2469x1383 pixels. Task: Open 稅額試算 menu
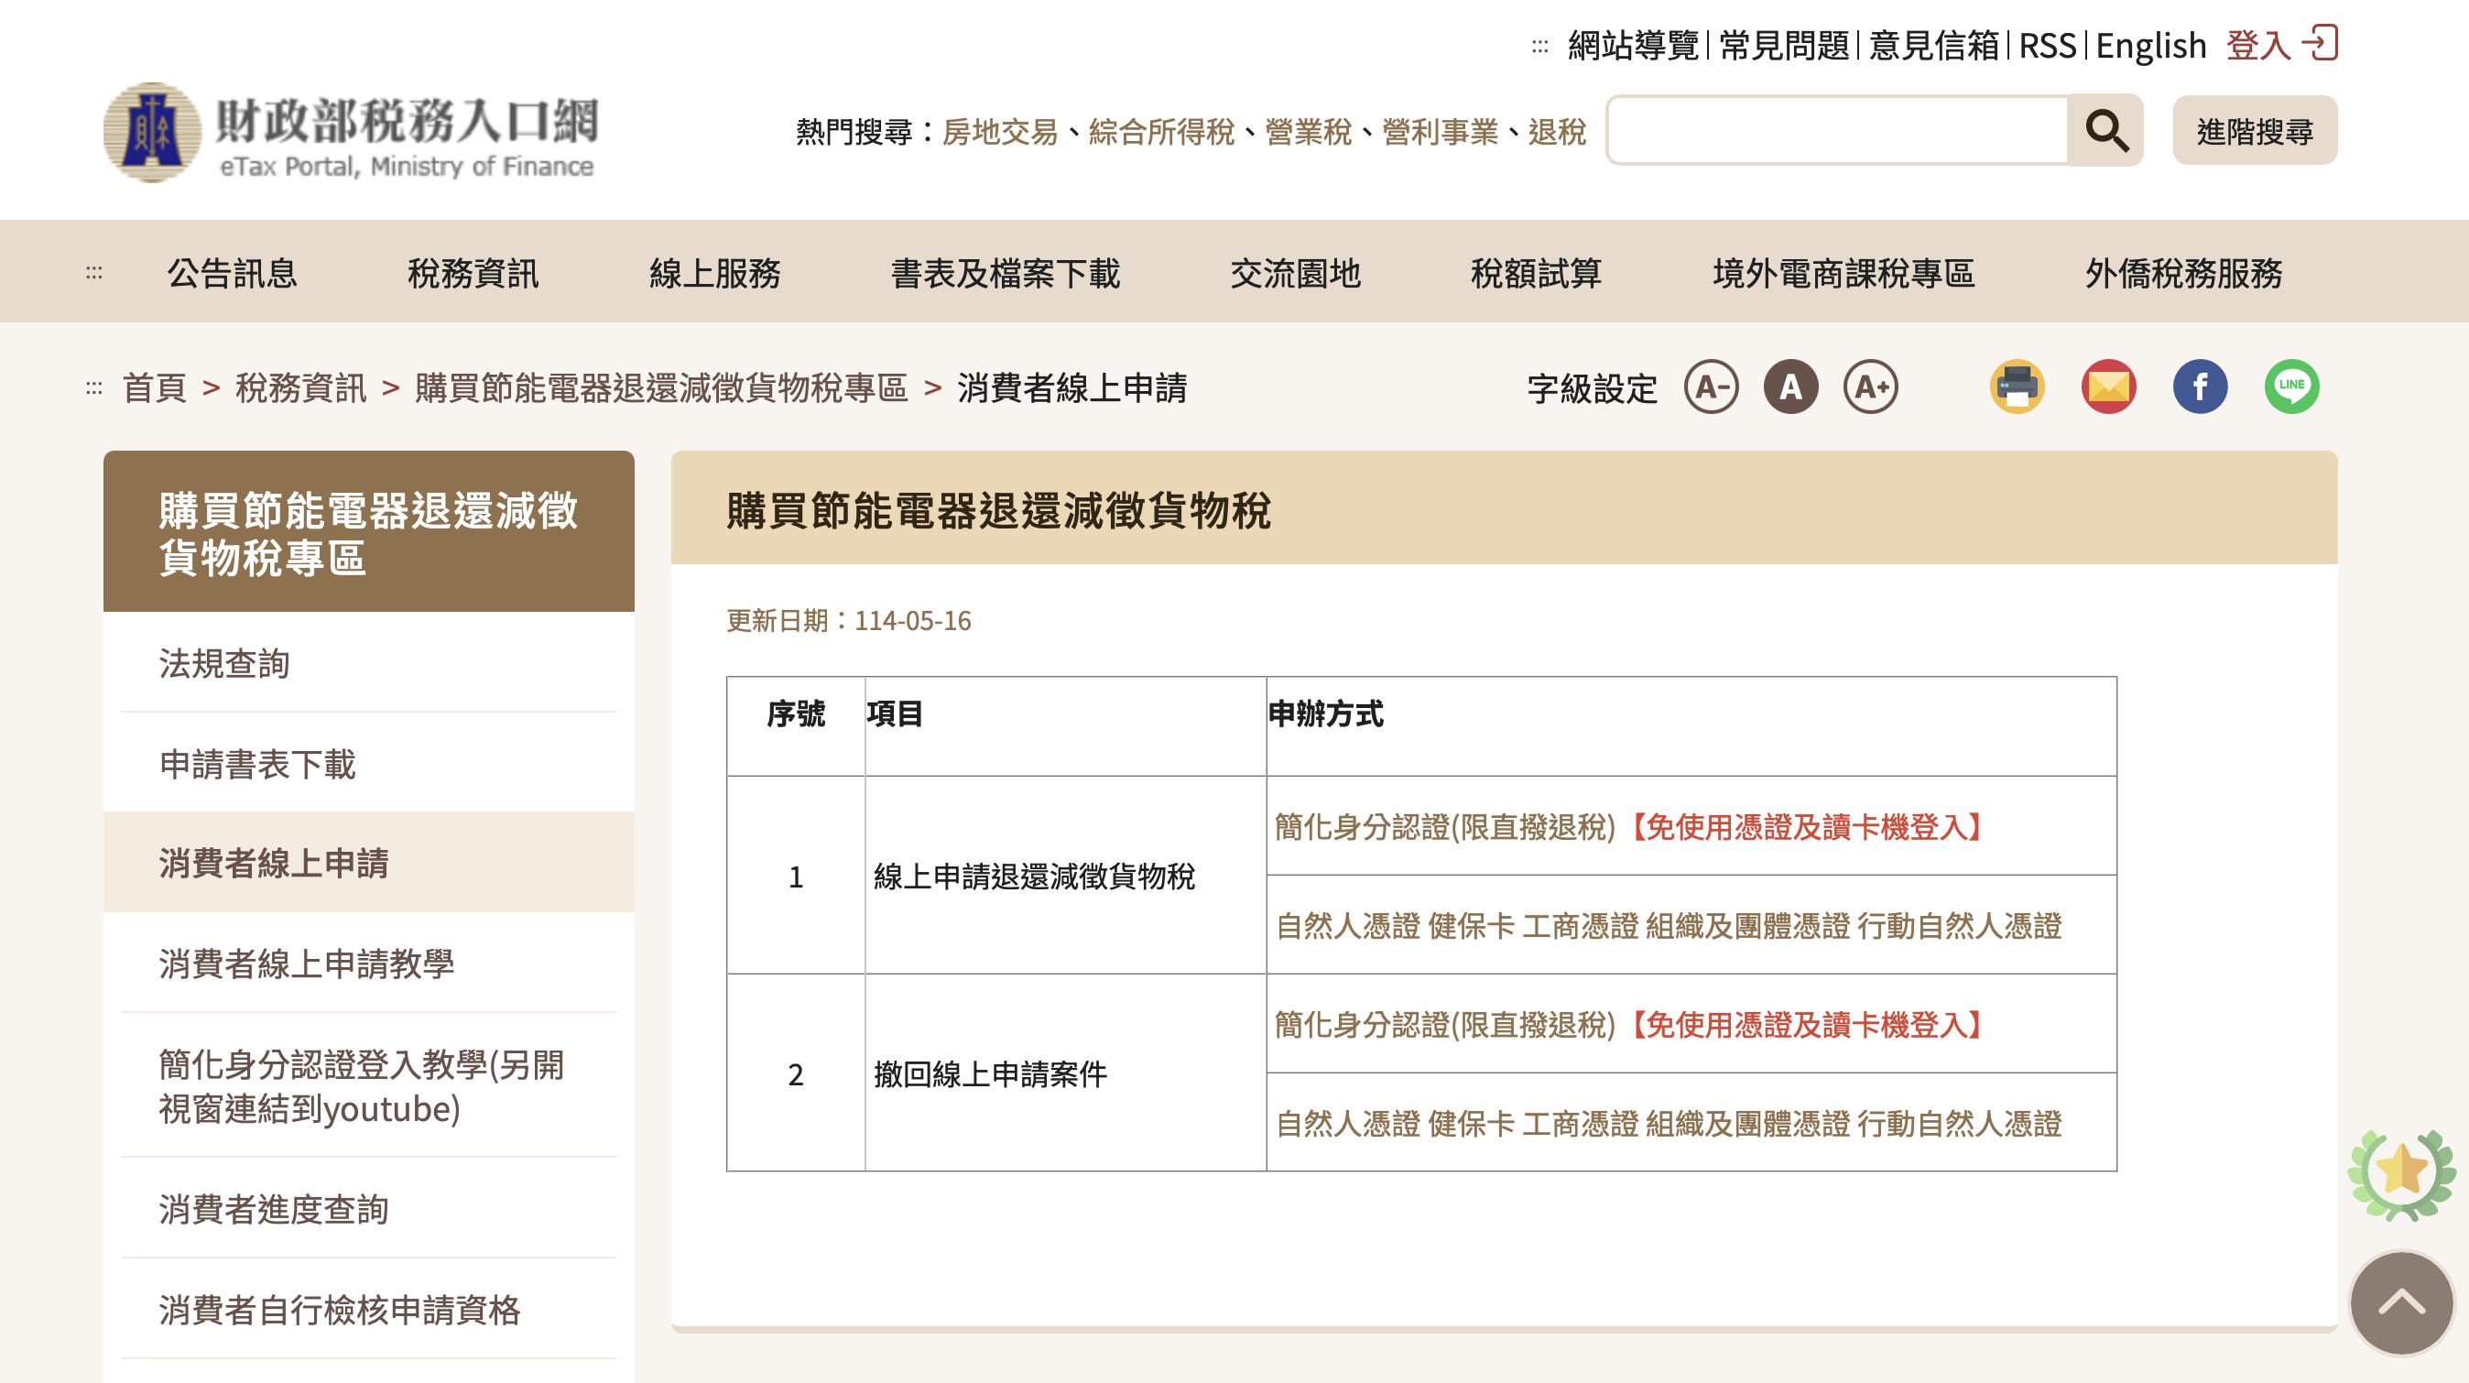pos(1537,273)
